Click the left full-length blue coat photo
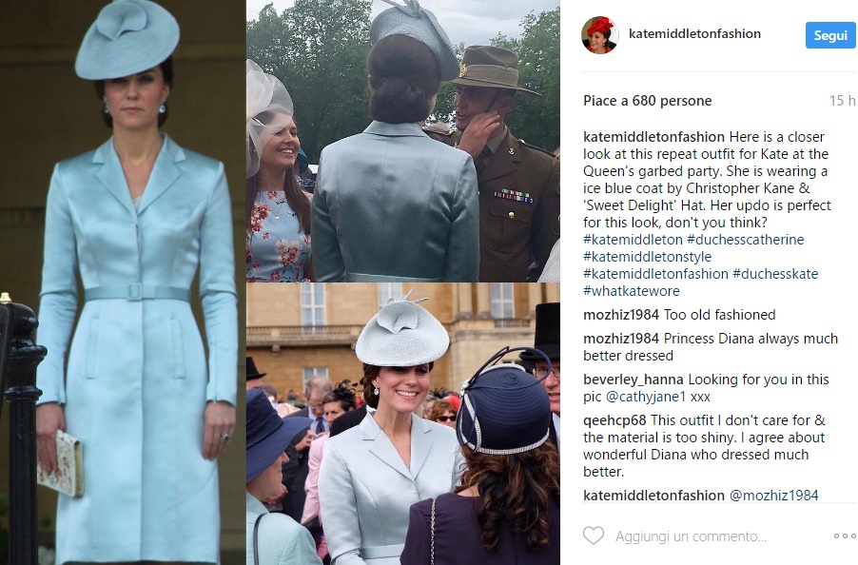 click(123, 282)
